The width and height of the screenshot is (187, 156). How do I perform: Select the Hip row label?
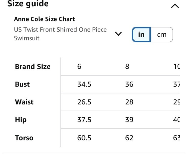(x=21, y=120)
